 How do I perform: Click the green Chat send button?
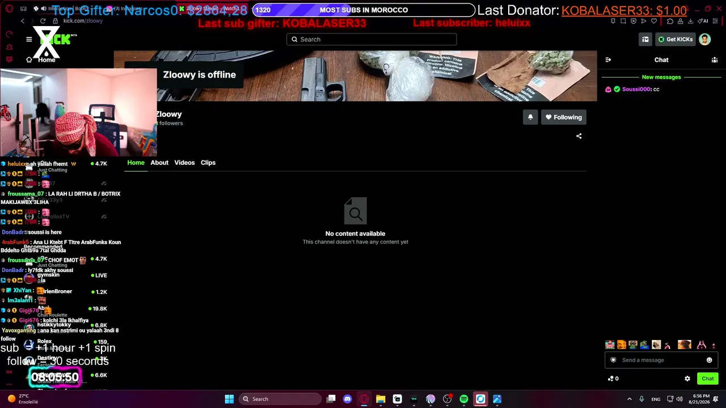(707, 379)
